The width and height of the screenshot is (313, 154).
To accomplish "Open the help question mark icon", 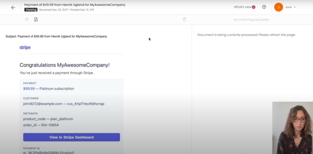I will point(264,7).
